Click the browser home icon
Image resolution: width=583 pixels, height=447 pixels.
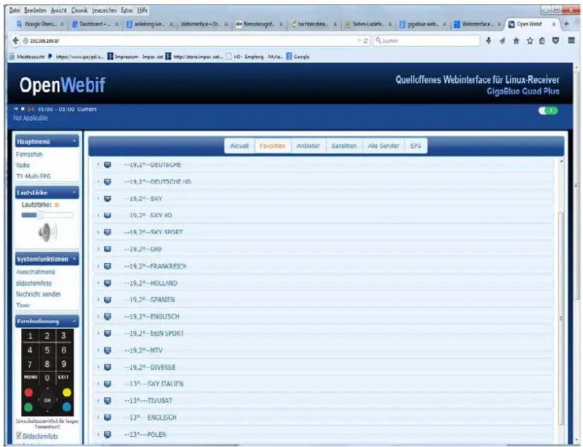coord(516,41)
